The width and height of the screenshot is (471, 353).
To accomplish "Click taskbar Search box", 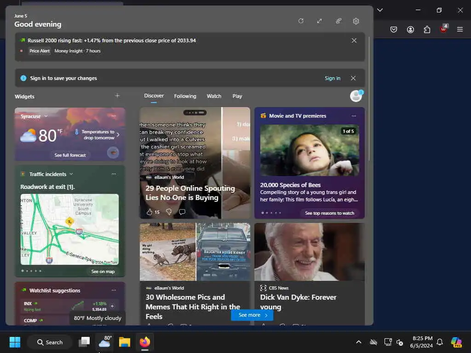I will point(50,342).
